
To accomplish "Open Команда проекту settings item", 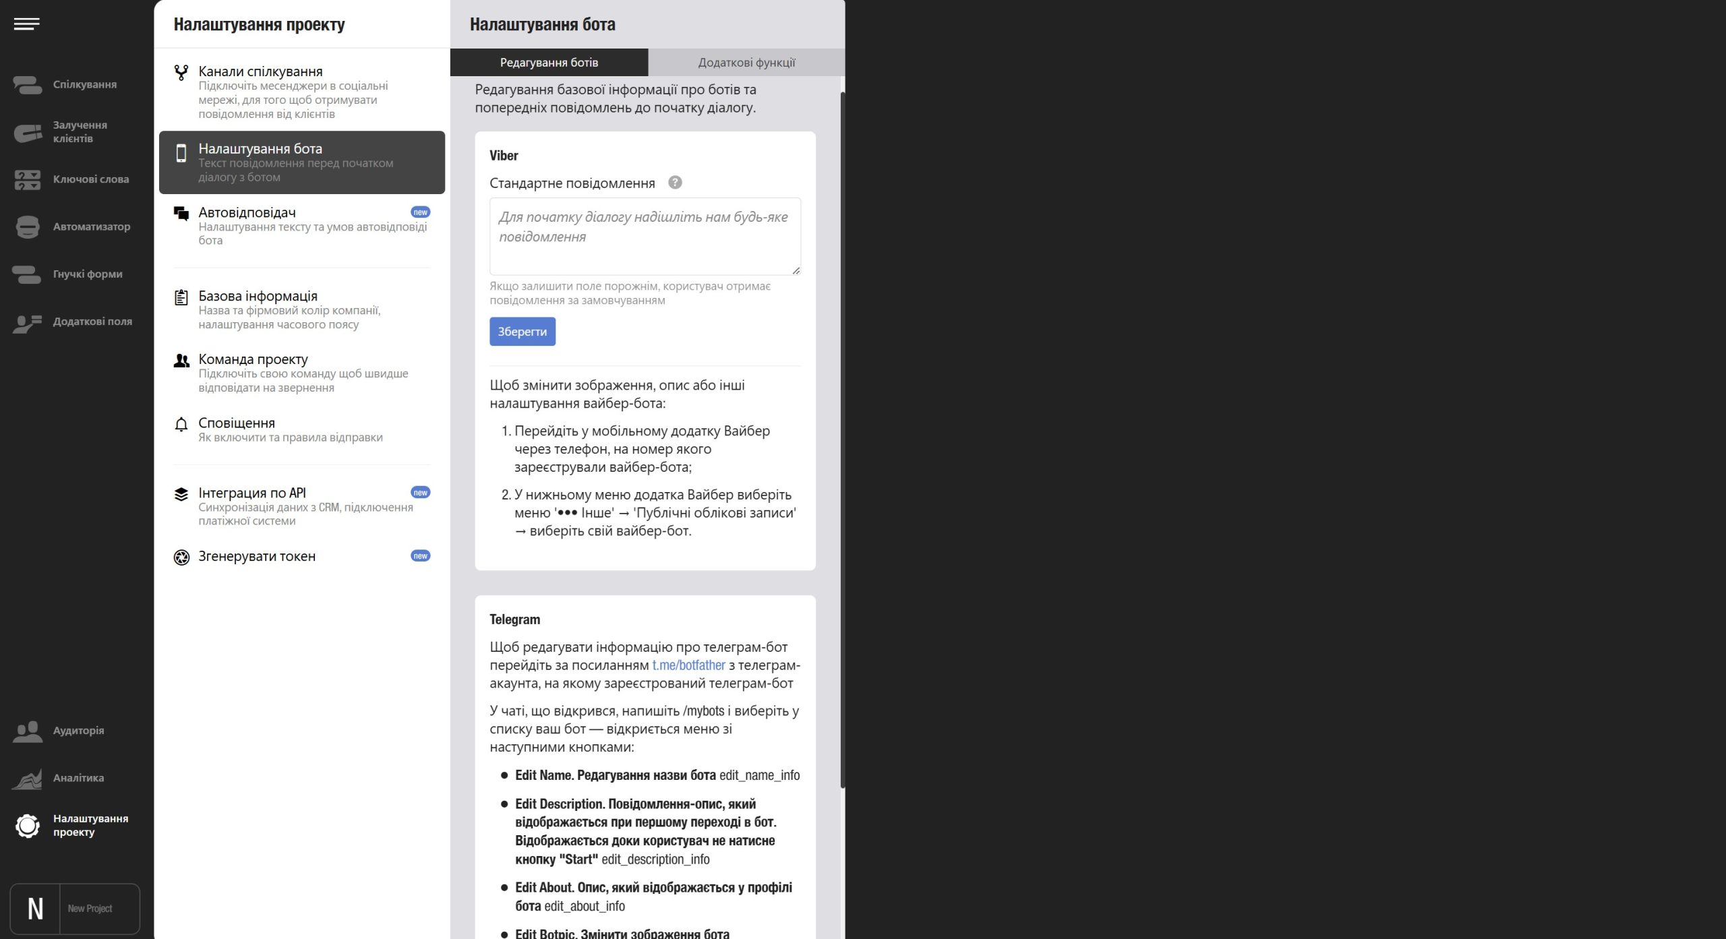I will coord(302,373).
